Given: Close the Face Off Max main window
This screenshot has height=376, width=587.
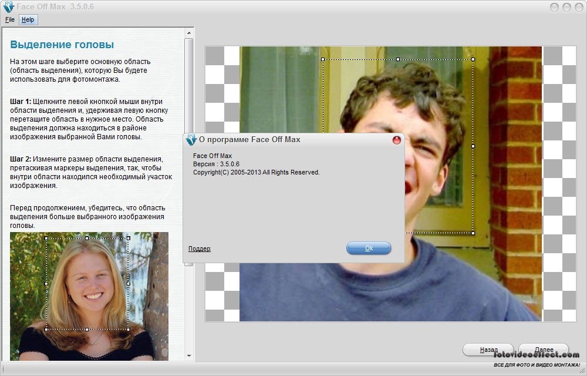Looking at the screenshot, I should pyautogui.click(x=579, y=7).
